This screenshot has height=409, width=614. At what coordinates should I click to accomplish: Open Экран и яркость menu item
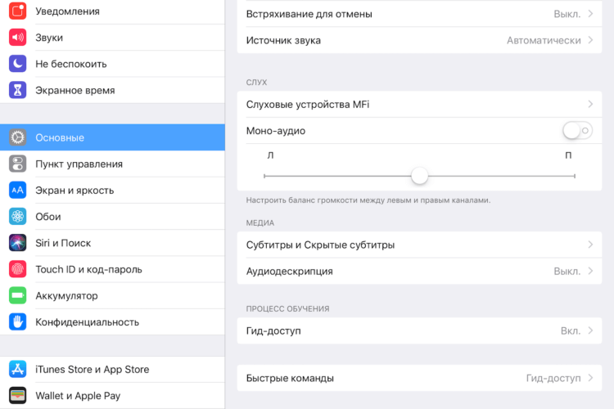[112, 191]
